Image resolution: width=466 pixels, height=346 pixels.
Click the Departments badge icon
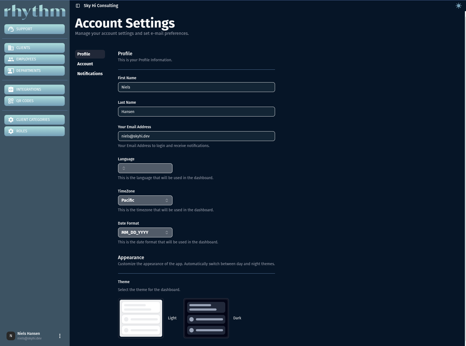point(11,71)
